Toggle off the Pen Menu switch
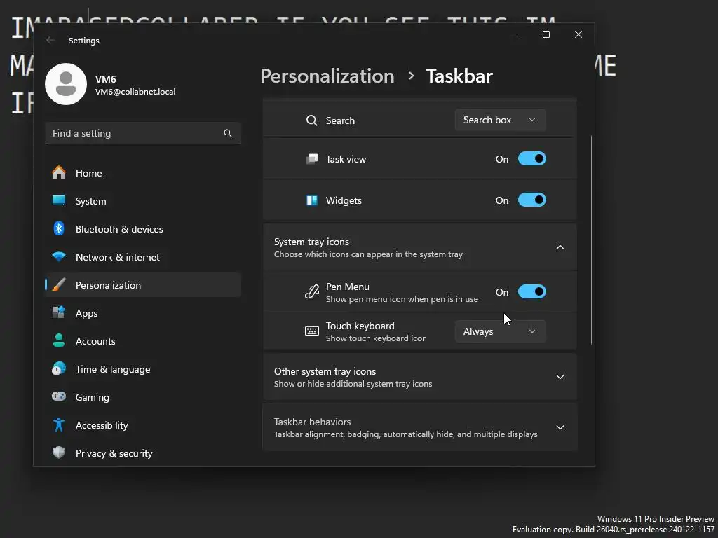 (531, 292)
